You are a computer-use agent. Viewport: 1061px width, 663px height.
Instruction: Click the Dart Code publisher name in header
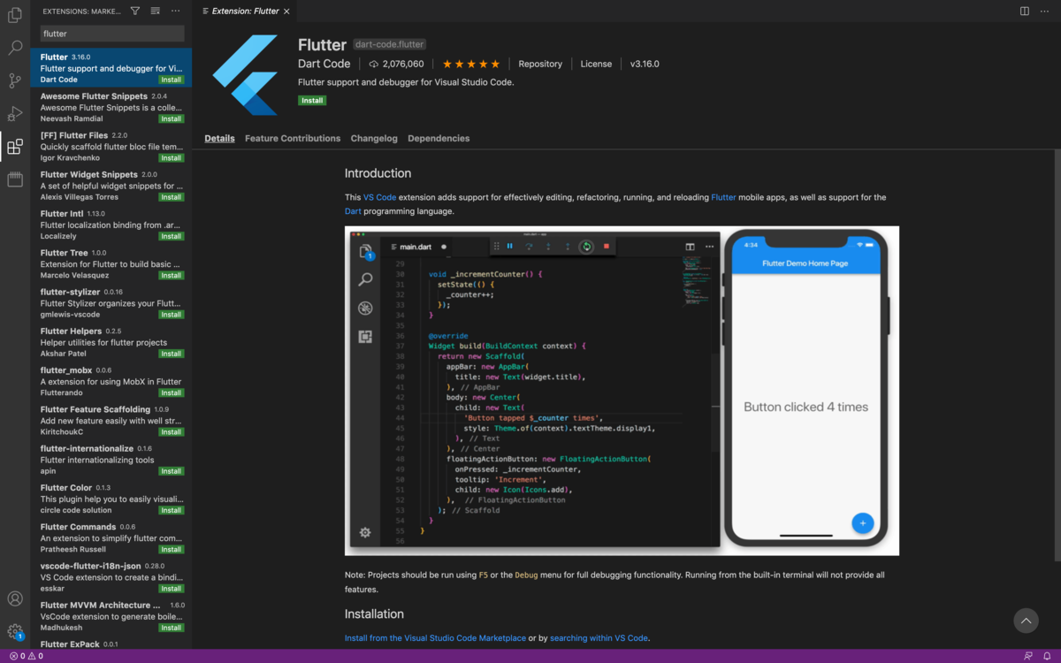point(324,64)
